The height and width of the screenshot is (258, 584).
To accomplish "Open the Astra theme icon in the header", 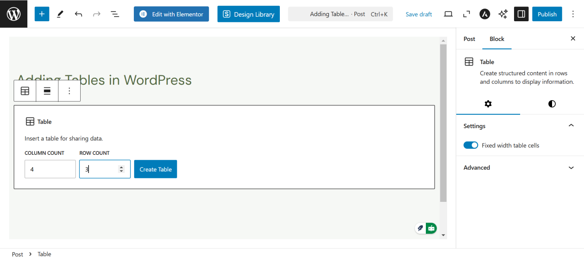I will click(x=485, y=14).
